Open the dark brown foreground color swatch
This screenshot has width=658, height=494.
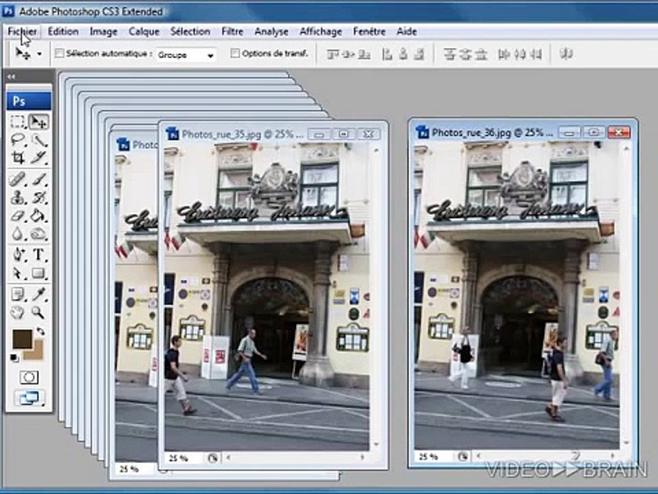21,339
